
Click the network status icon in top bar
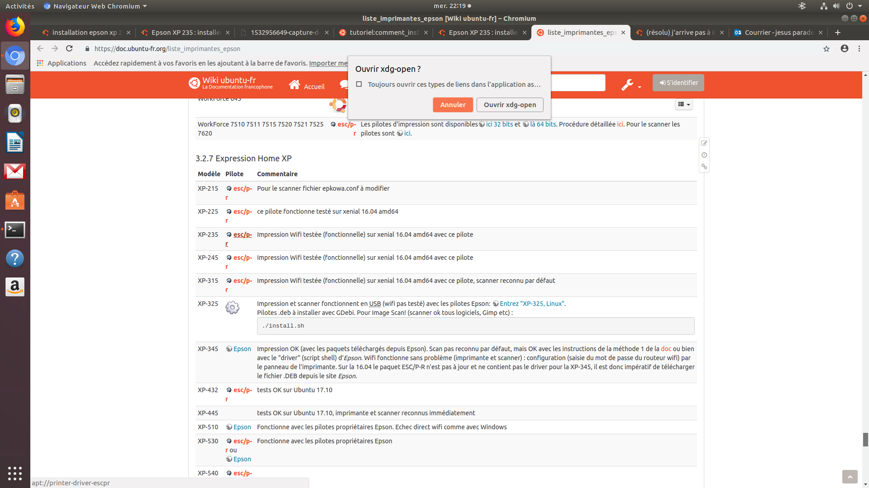824,6
